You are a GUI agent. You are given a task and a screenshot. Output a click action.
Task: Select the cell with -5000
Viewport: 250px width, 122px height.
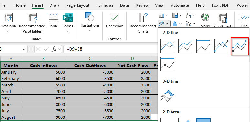[x=90, y=91]
